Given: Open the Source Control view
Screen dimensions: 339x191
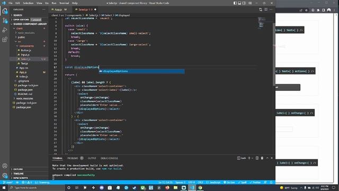Looking at the screenshot, I should pos(5,21).
